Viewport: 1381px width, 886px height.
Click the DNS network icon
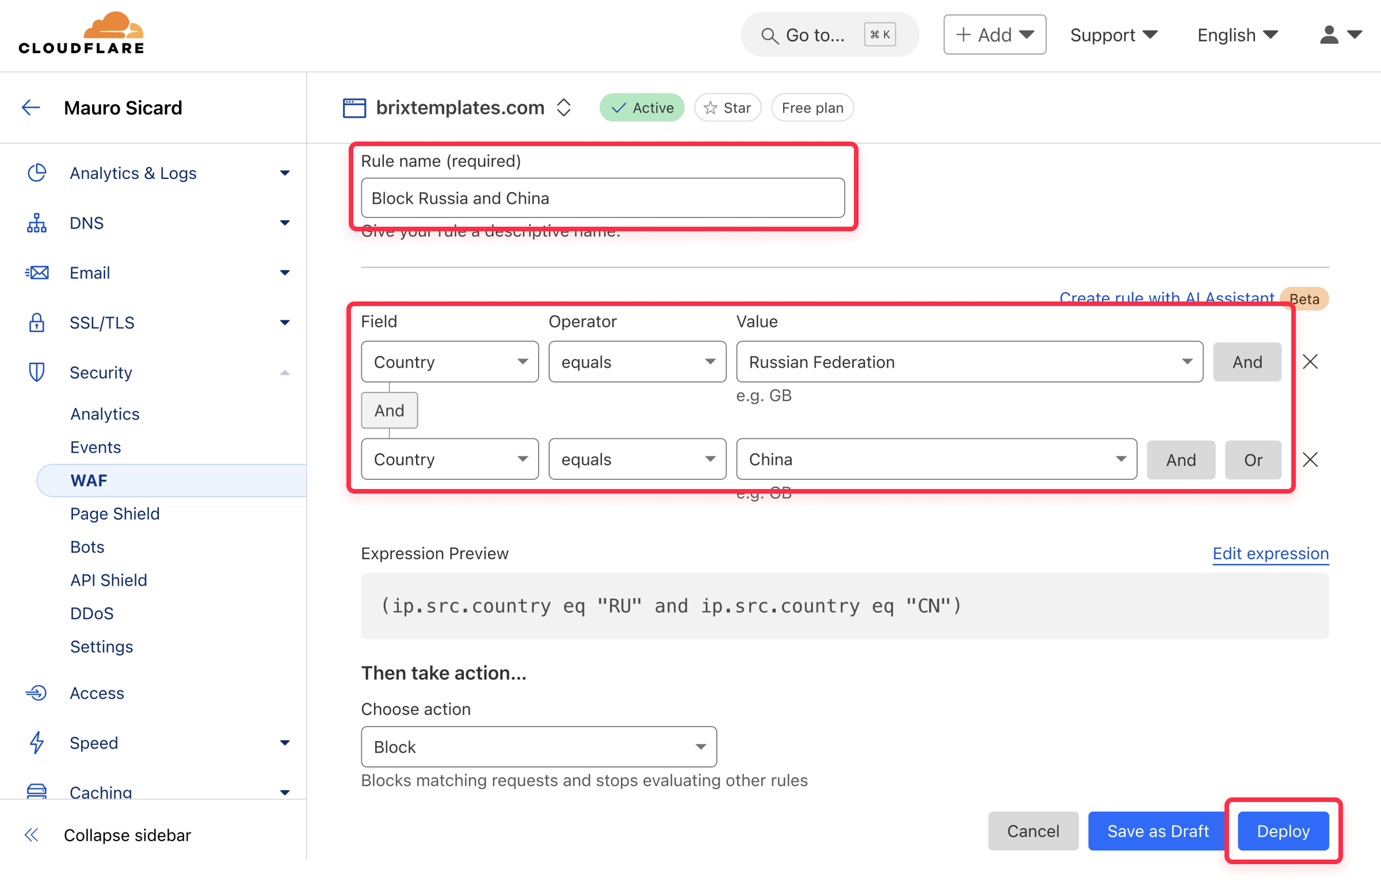[x=37, y=223]
